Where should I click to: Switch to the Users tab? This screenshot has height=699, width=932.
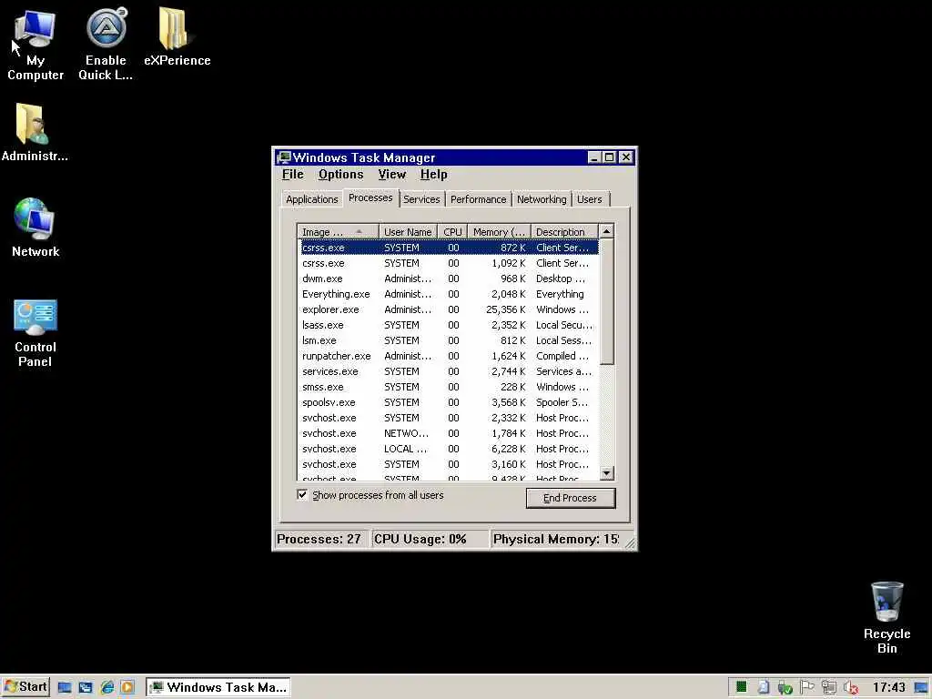pyautogui.click(x=589, y=199)
